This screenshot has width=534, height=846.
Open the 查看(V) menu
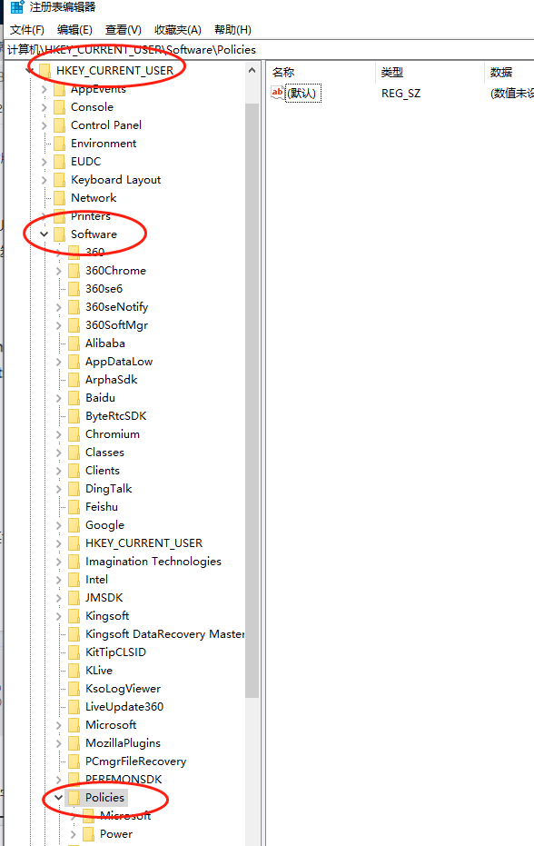[123, 30]
